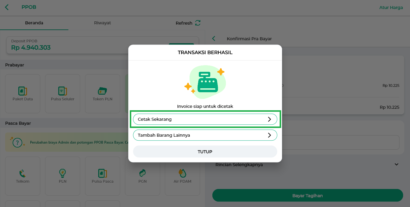Click the Deposit PPOB balance amount
Viewport: 410px width, 207px height.
coord(31,47)
